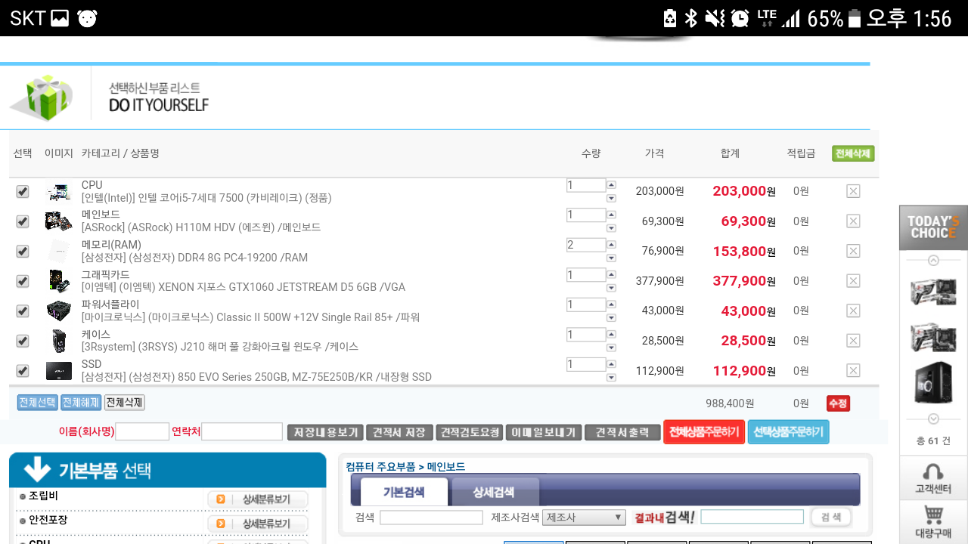
Task: Remove the CPU row with X icon
Action: tap(853, 191)
